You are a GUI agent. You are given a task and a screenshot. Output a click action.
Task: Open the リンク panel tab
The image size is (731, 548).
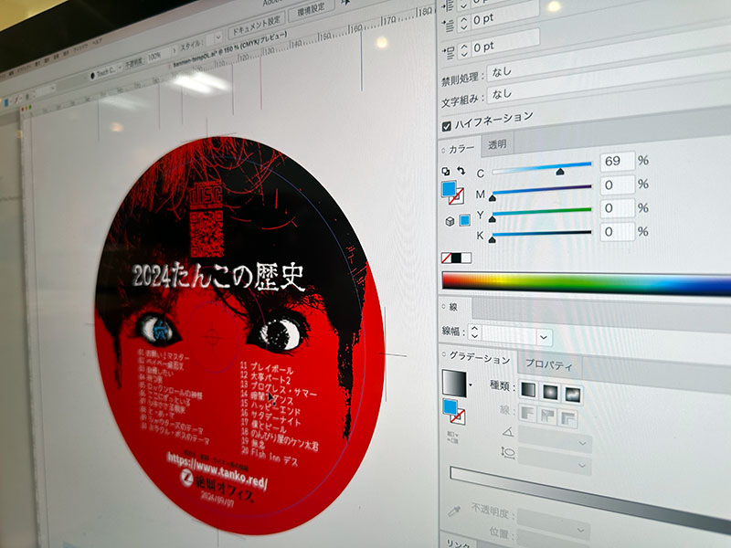point(458,543)
